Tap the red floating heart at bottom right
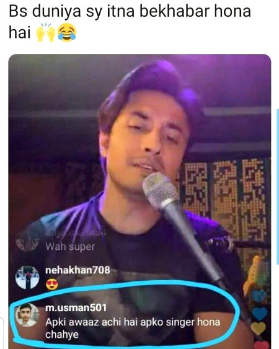Image resolution: width=279 pixels, height=349 pixels. 262,345
